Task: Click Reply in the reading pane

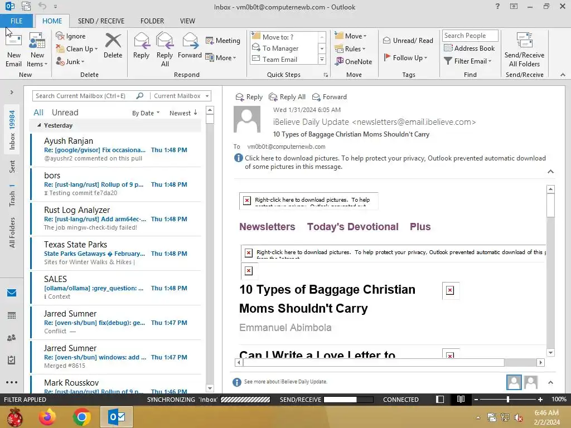Action: click(249, 97)
